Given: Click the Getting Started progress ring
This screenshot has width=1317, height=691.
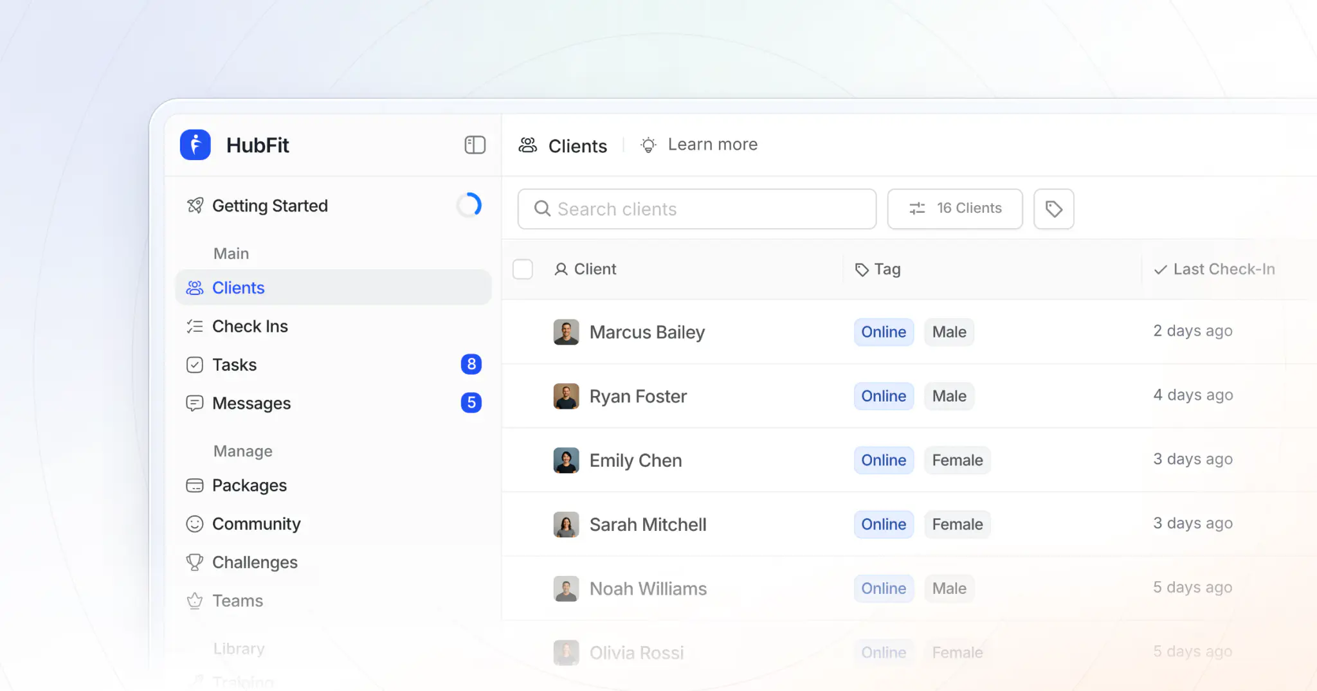Looking at the screenshot, I should click(x=469, y=205).
